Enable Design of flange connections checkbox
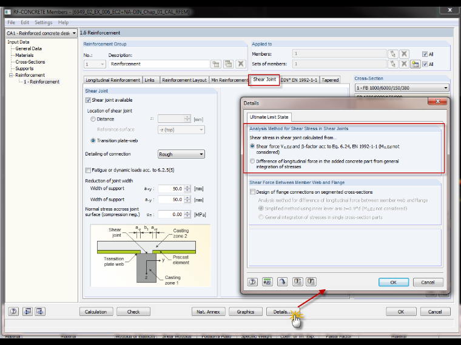Image resolution: width=461 pixels, height=345 pixels. (252, 192)
